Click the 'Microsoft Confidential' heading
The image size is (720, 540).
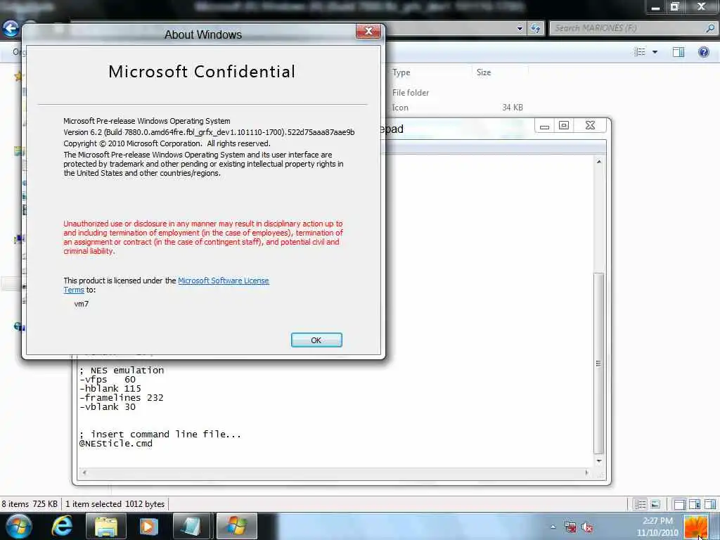point(202,72)
